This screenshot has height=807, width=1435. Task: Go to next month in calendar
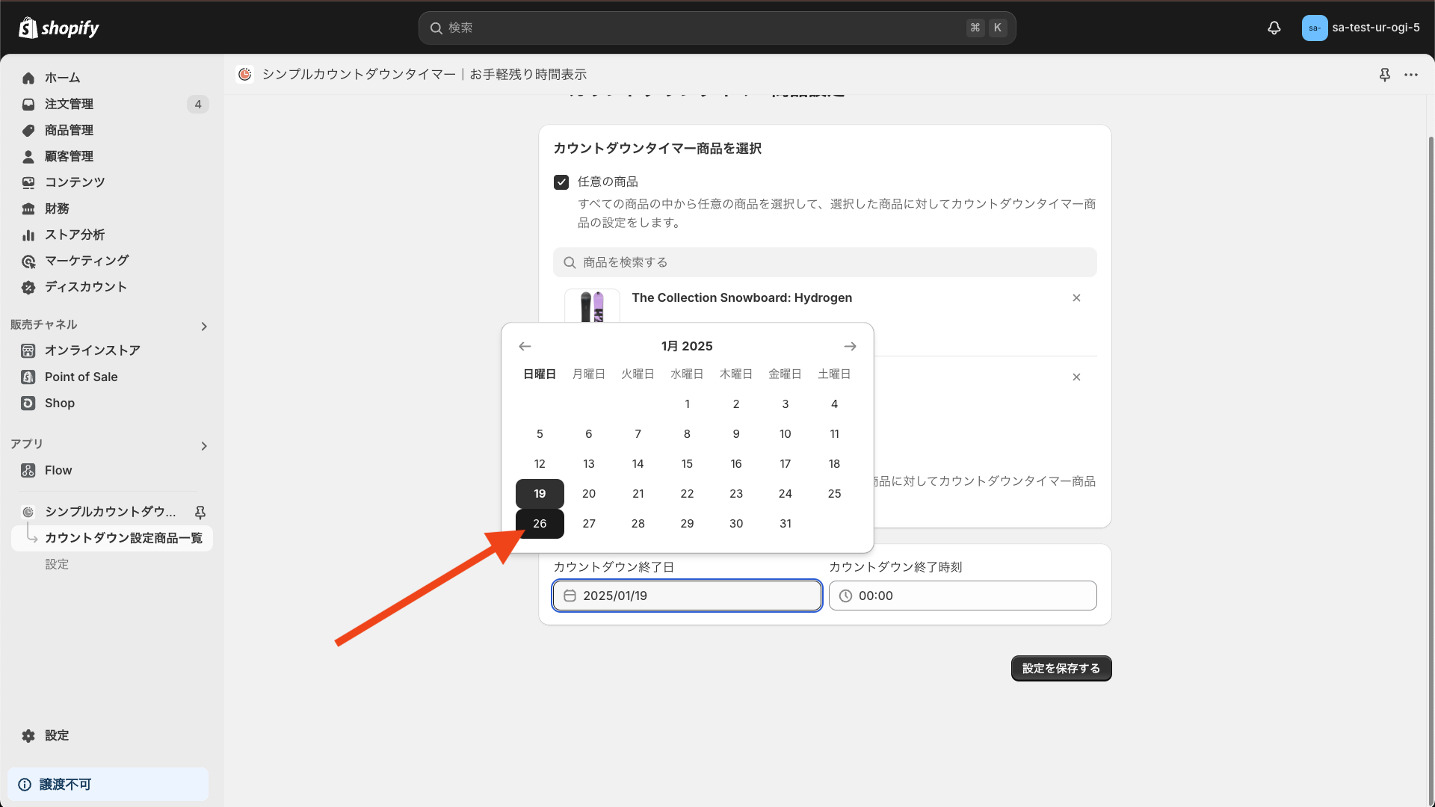click(x=850, y=346)
